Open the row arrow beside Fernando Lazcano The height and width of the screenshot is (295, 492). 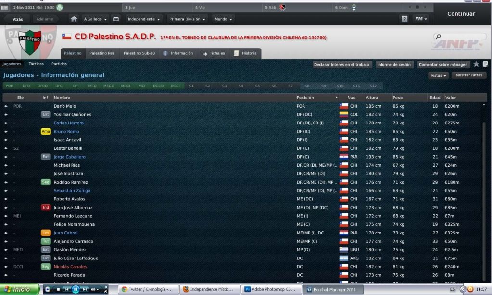[x=6, y=216]
